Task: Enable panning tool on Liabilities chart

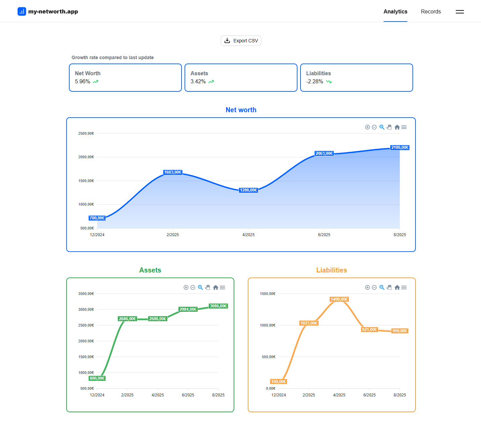Action: [389, 288]
